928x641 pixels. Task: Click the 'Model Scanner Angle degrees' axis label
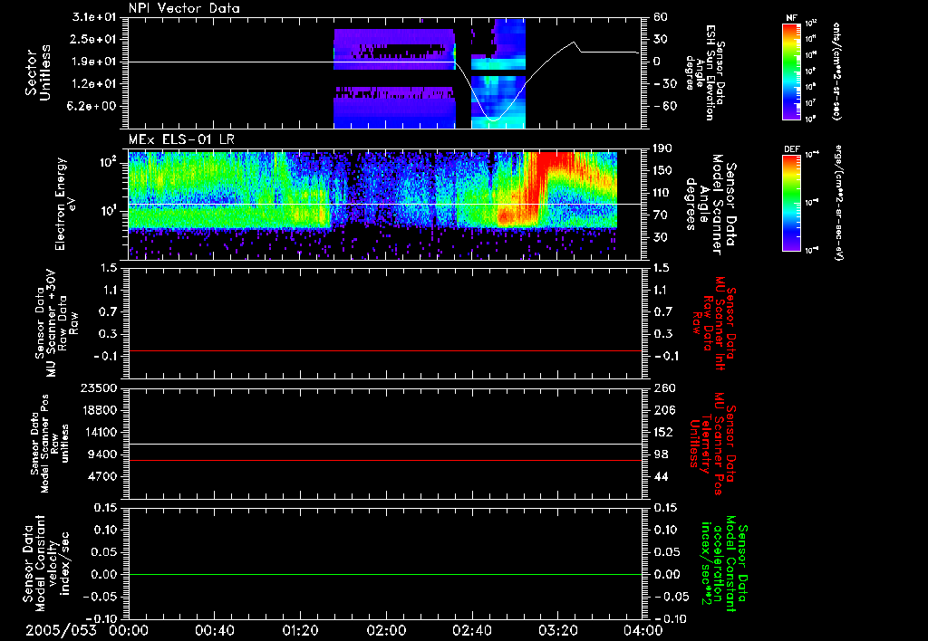[710, 204]
